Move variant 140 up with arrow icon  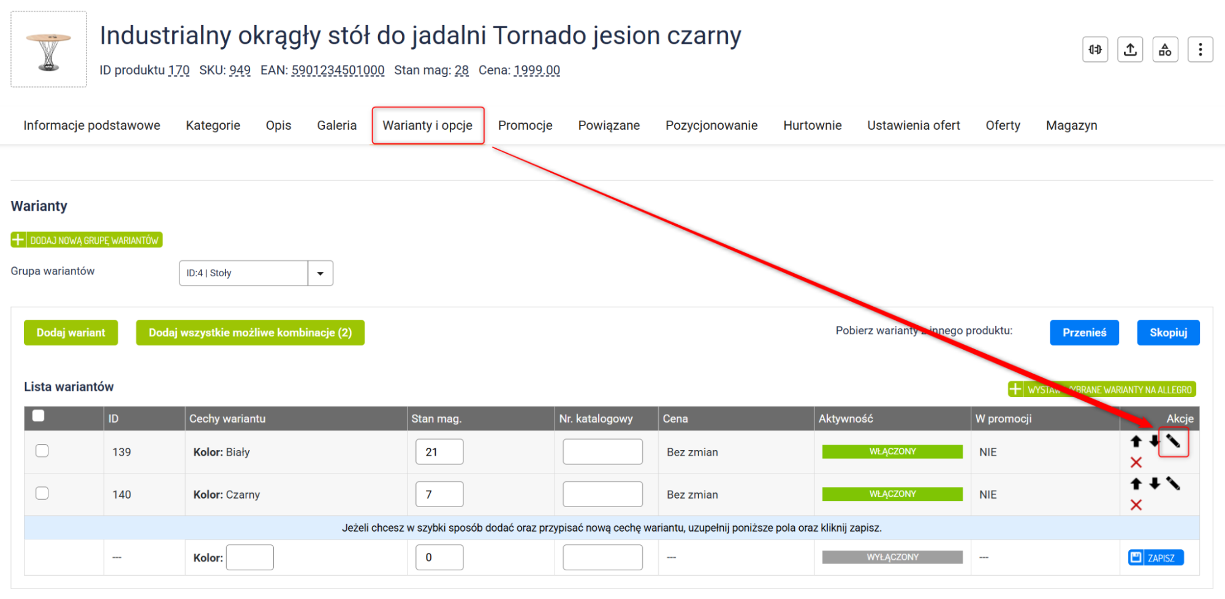pos(1136,484)
